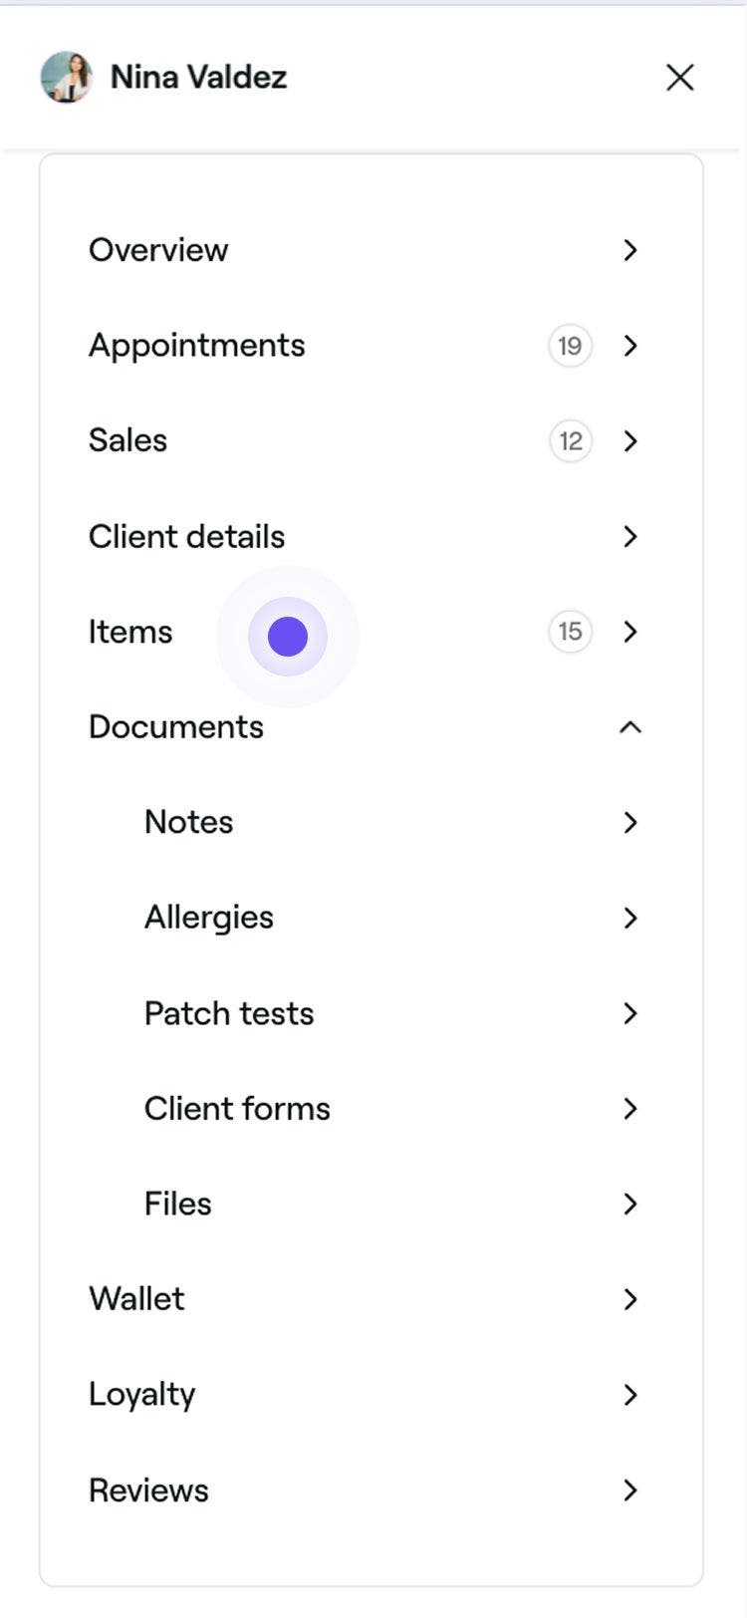The height and width of the screenshot is (1618, 747).
Task: Collapse the Documents section
Action: (629, 727)
